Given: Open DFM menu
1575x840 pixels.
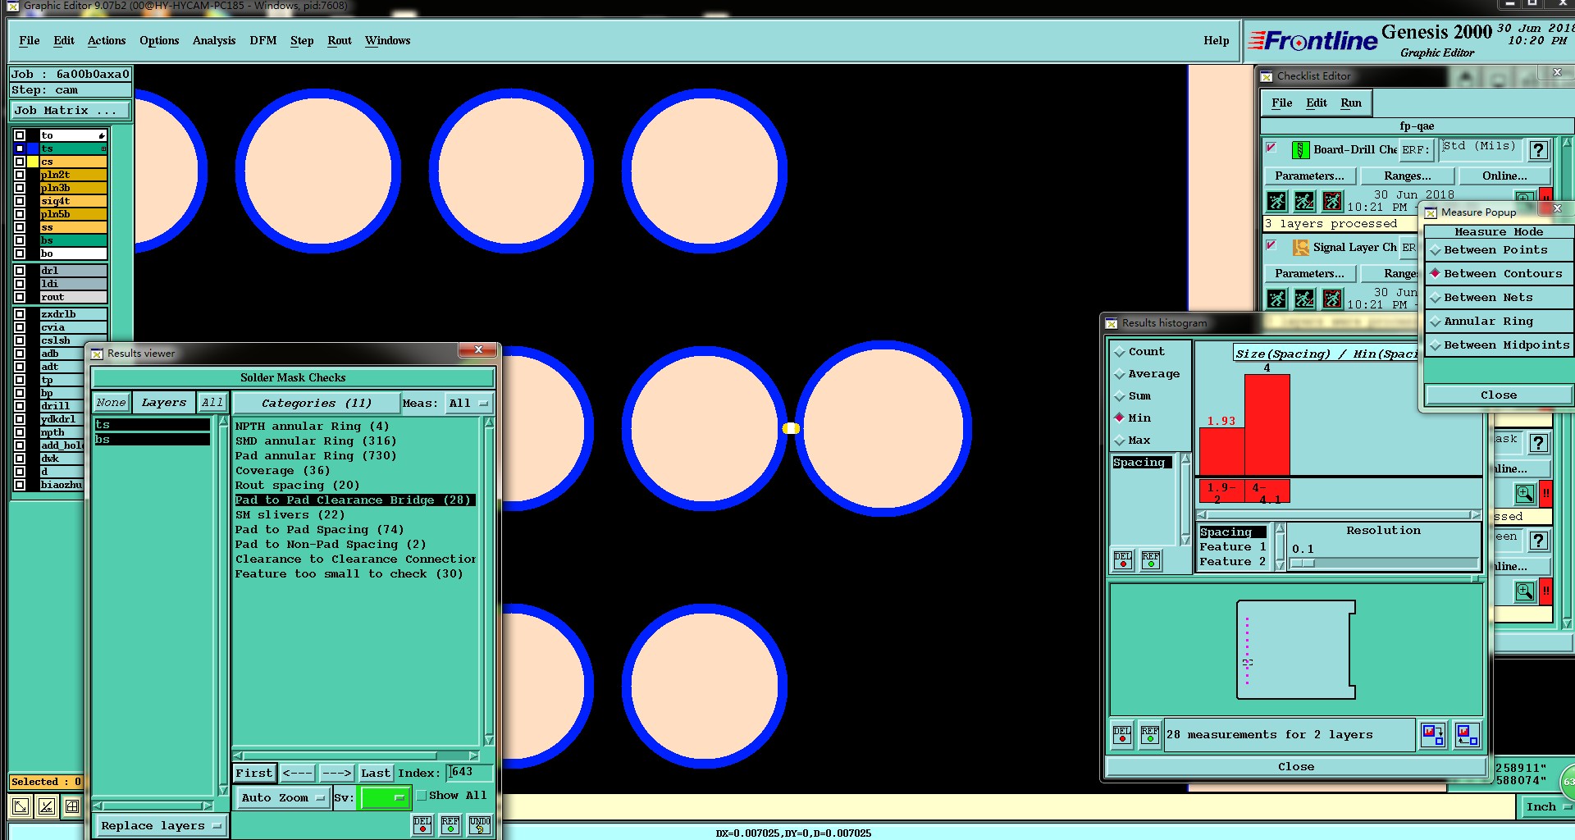Looking at the screenshot, I should click(x=263, y=41).
